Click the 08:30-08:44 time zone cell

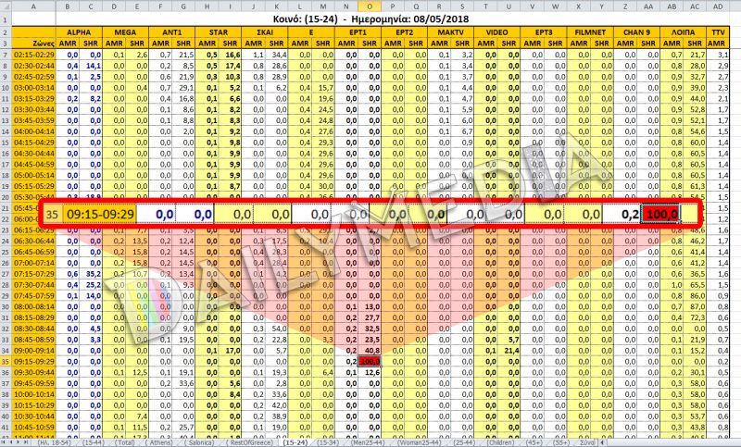coord(33,329)
